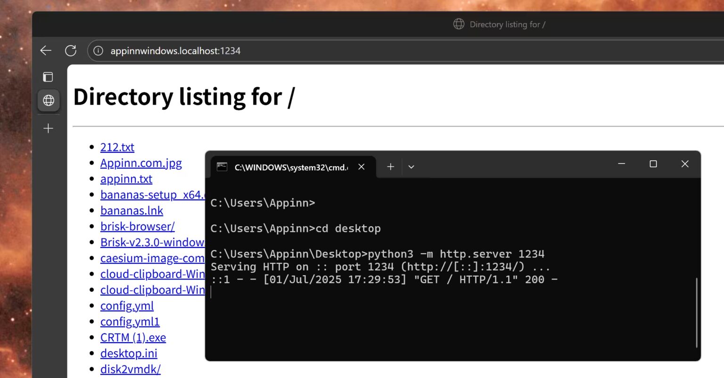The image size is (724, 378).
Task: Click the Directory listing for / title tab
Action: [x=507, y=24]
